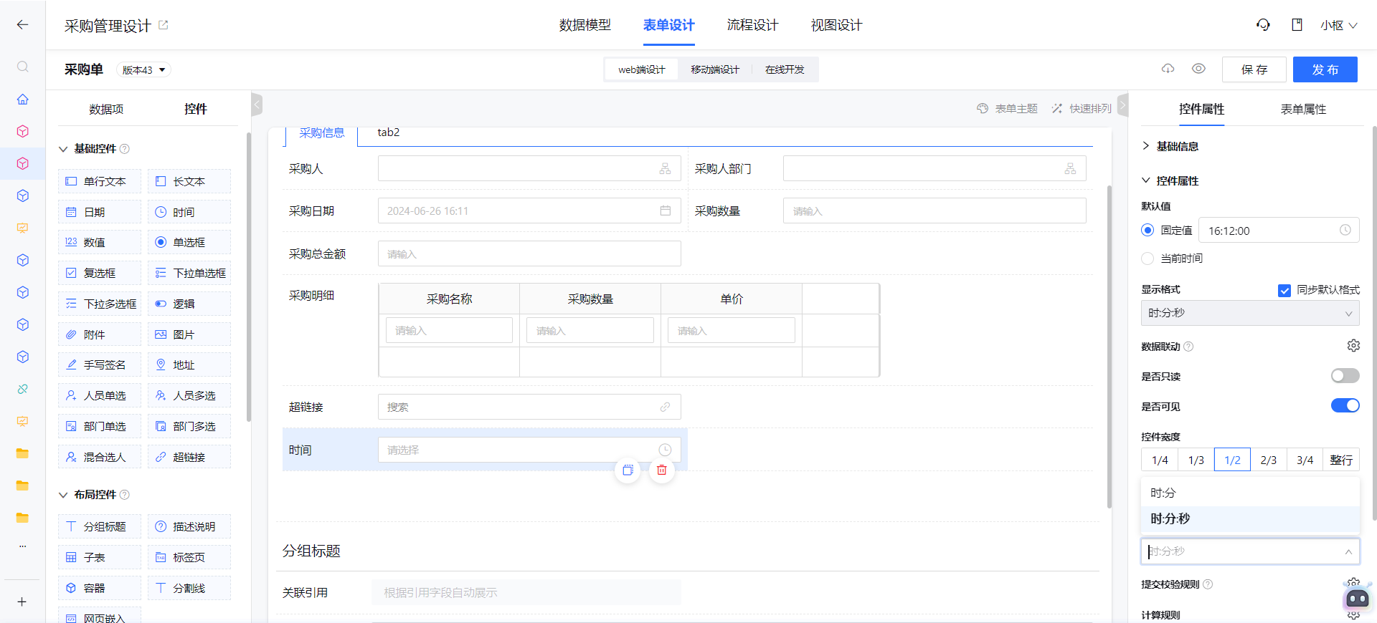Open the 小枢 user menu
Image resolution: width=1377 pixels, height=623 pixels.
tap(1338, 25)
